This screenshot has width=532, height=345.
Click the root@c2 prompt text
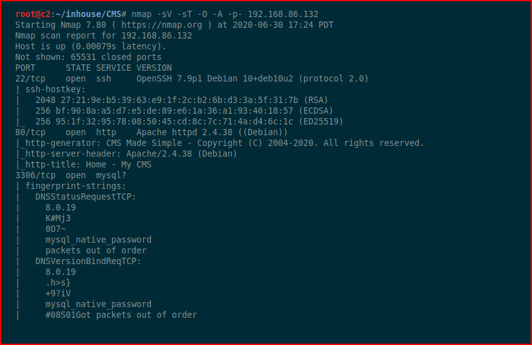tap(33, 15)
